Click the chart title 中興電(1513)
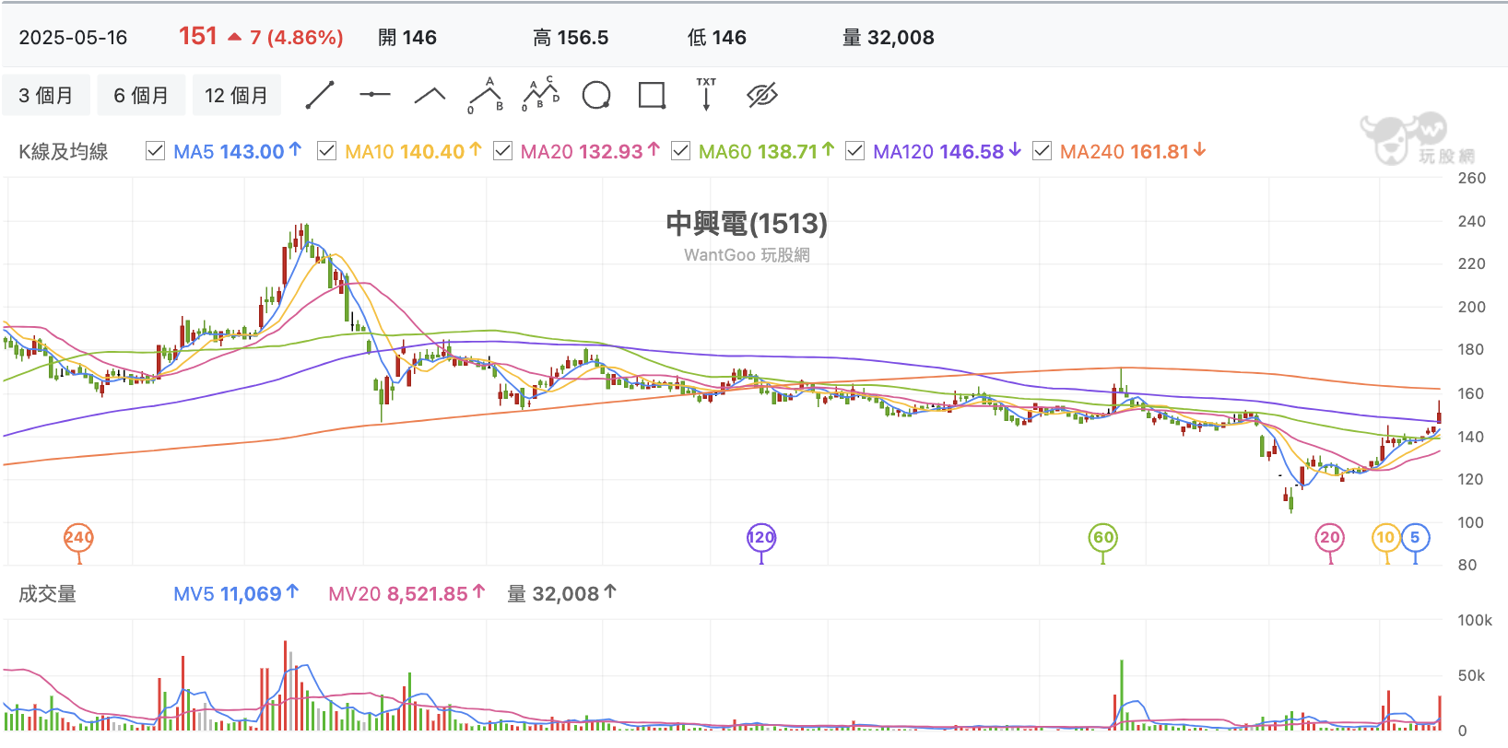Image resolution: width=1508 pixels, height=748 pixels. [747, 224]
